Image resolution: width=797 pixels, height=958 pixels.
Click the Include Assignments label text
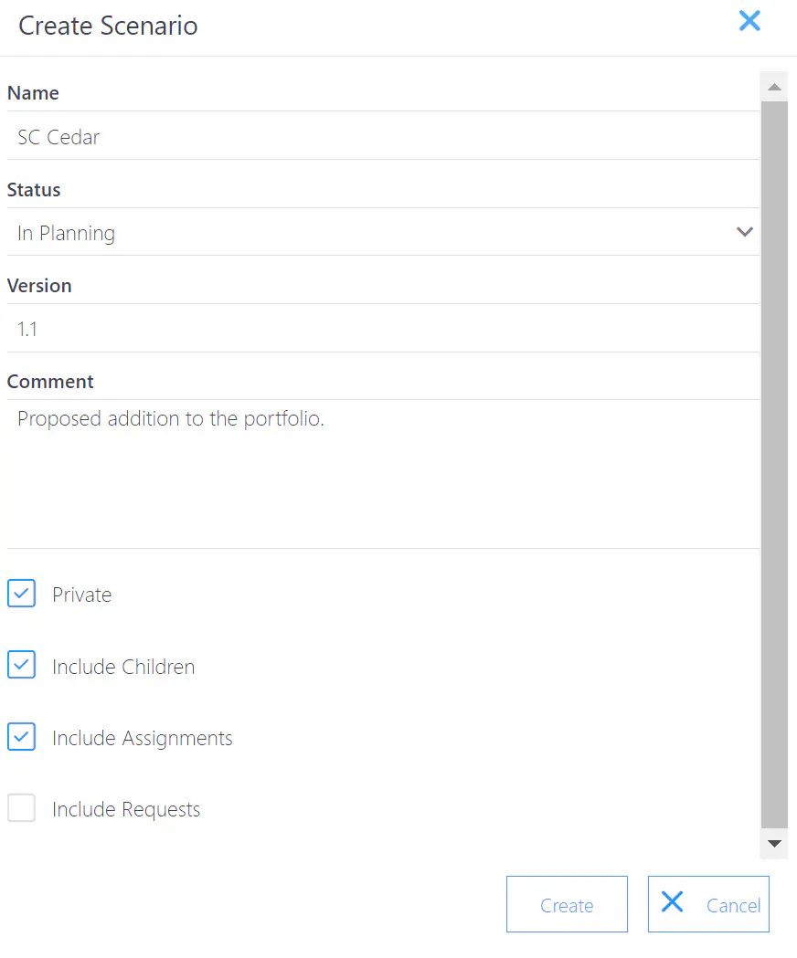(143, 738)
